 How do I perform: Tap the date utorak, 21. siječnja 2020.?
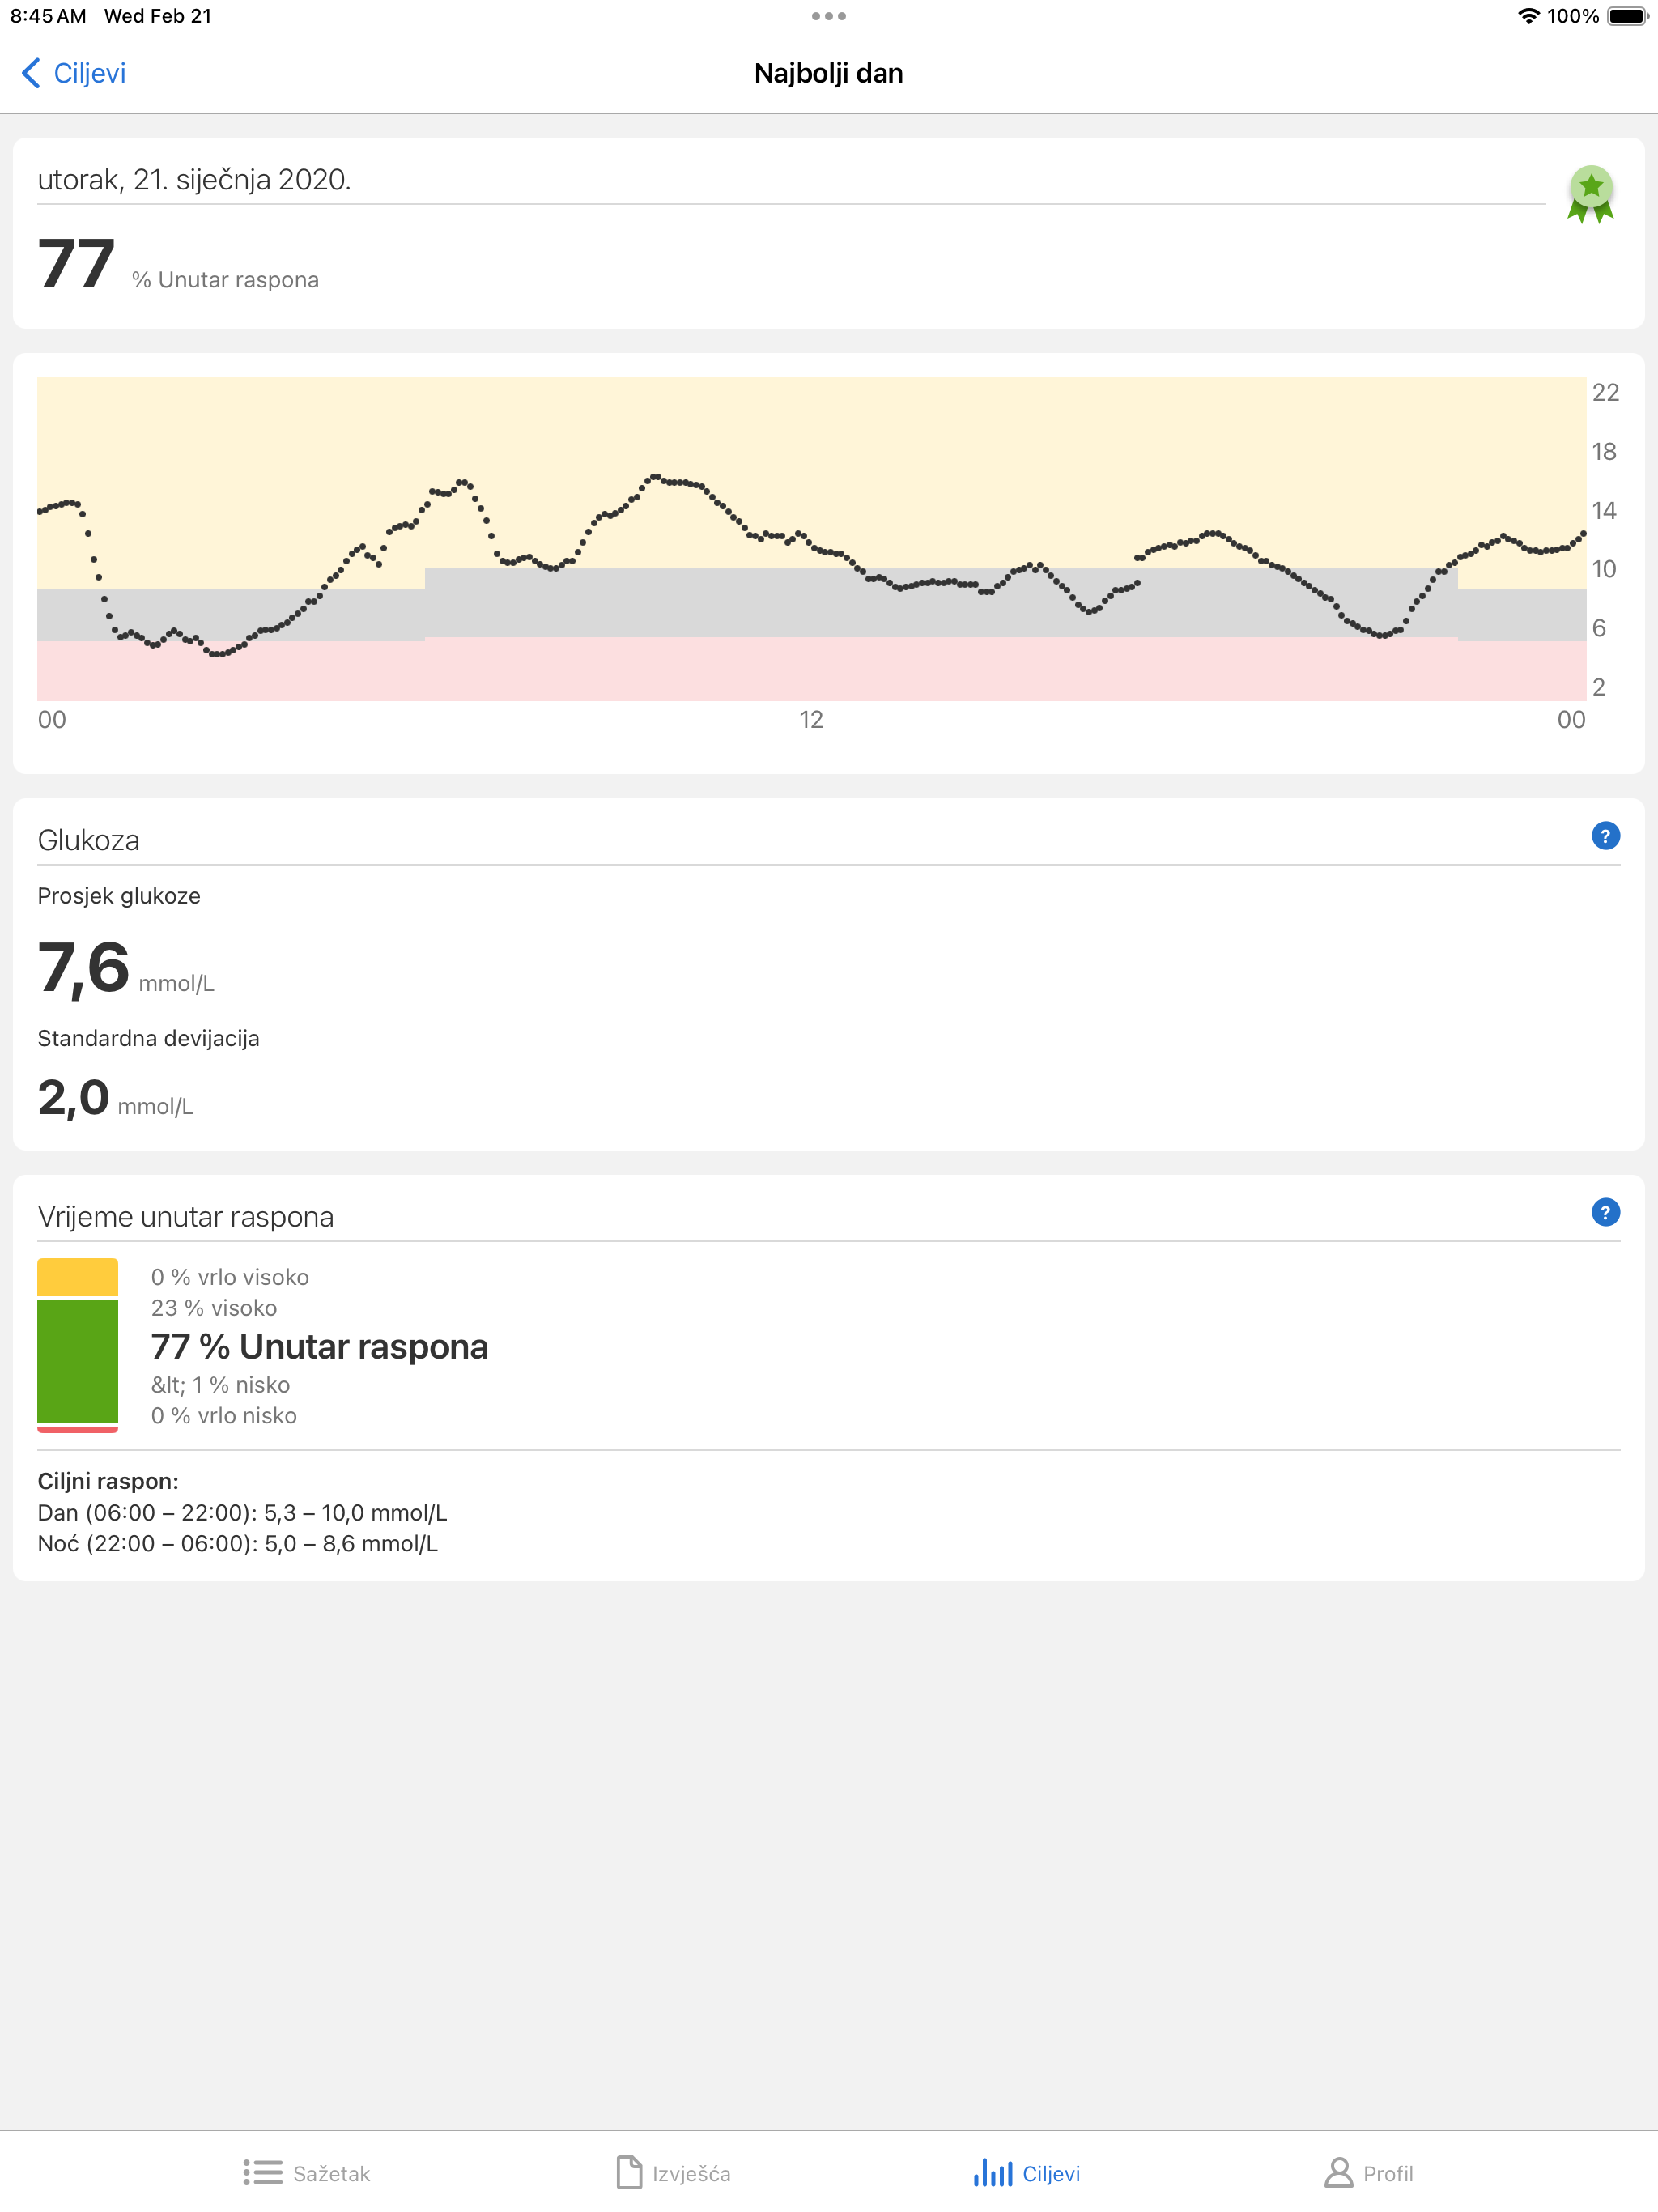coord(194,180)
